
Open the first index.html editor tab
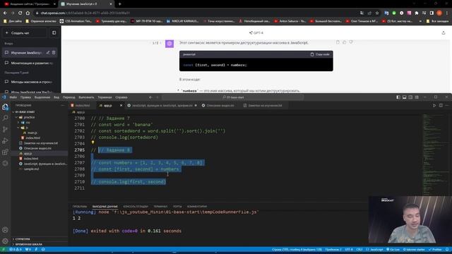click(82, 105)
